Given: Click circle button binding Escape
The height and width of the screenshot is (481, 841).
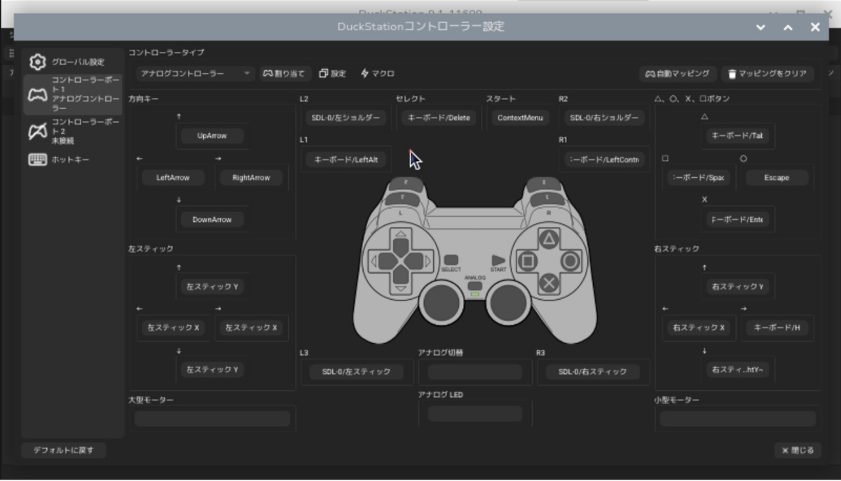Looking at the screenshot, I should tap(777, 178).
